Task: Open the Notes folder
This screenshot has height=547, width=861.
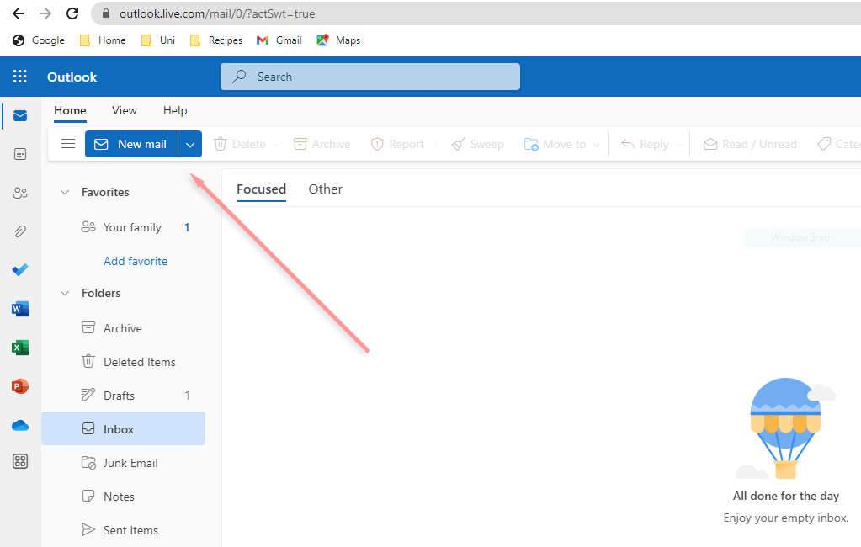Action: pos(123,497)
